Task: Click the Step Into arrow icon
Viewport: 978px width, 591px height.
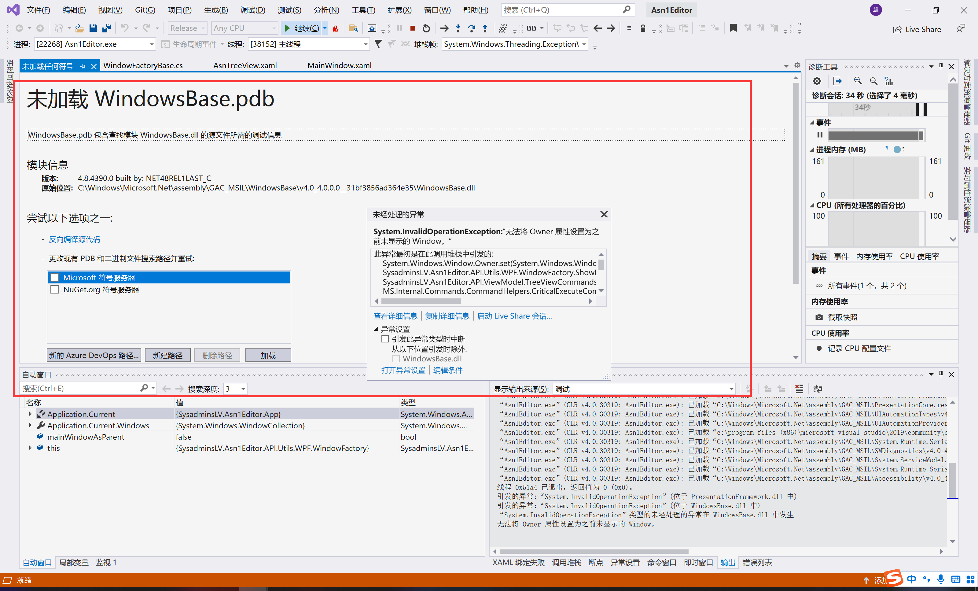Action: [x=458, y=28]
